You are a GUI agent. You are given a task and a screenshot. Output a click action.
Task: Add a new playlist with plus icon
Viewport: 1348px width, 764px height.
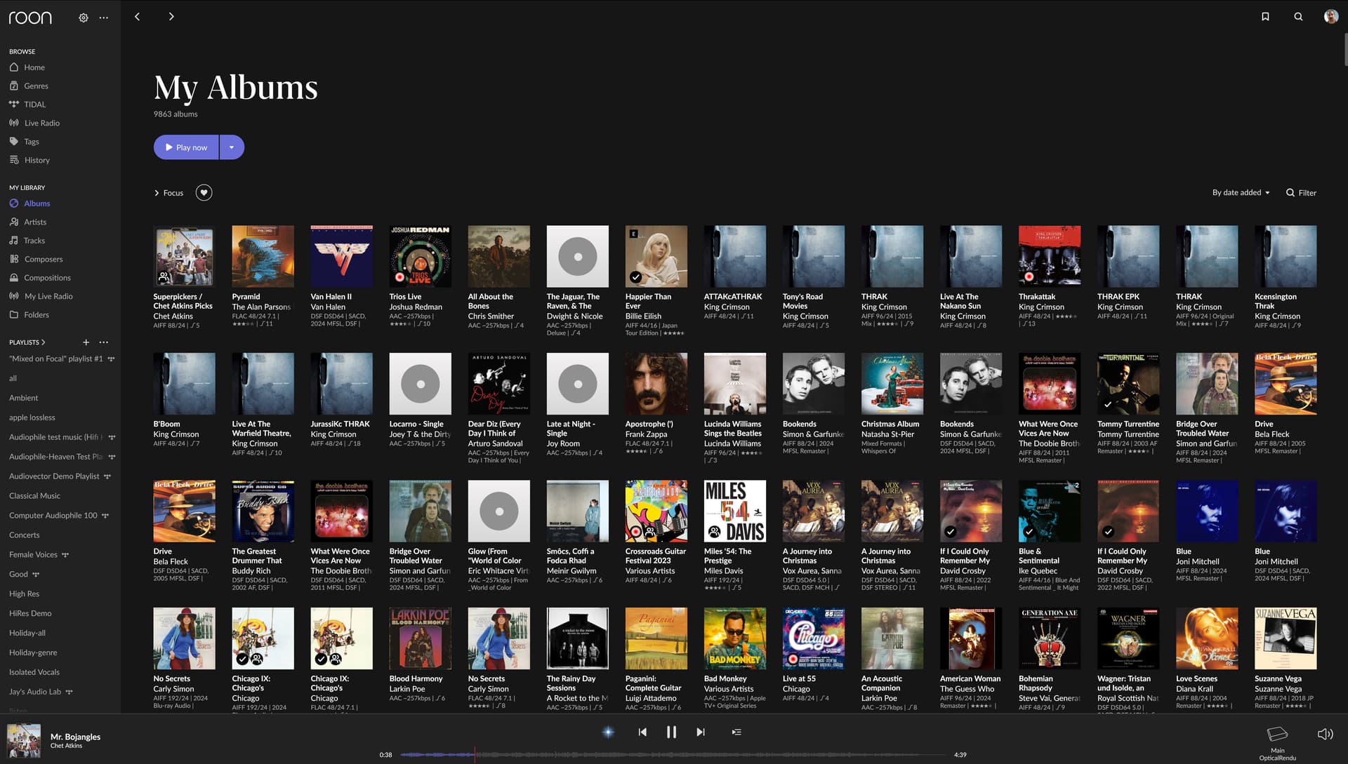[x=86, y=342]
